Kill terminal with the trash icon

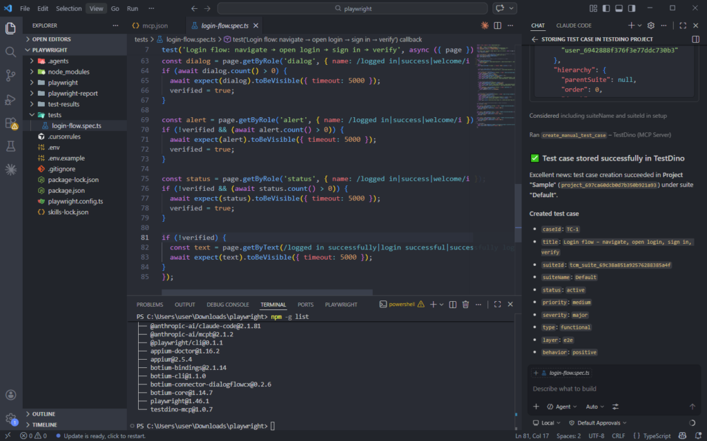(x=465, y=304)
